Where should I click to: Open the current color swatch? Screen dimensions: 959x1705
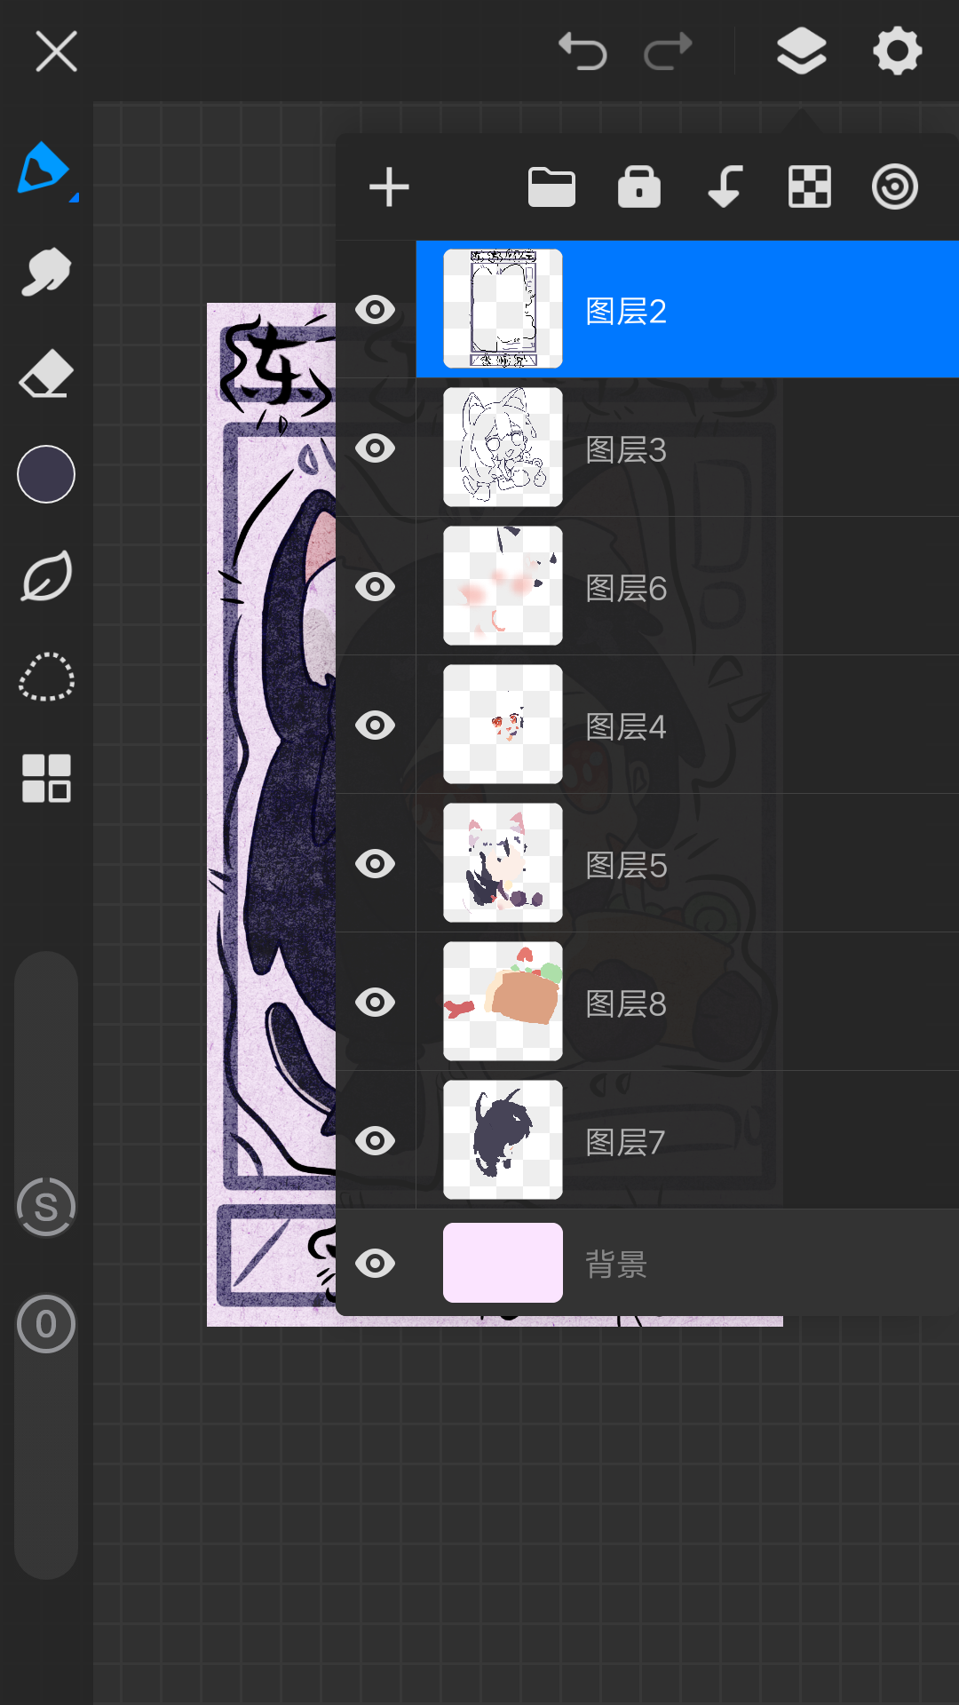46,474
